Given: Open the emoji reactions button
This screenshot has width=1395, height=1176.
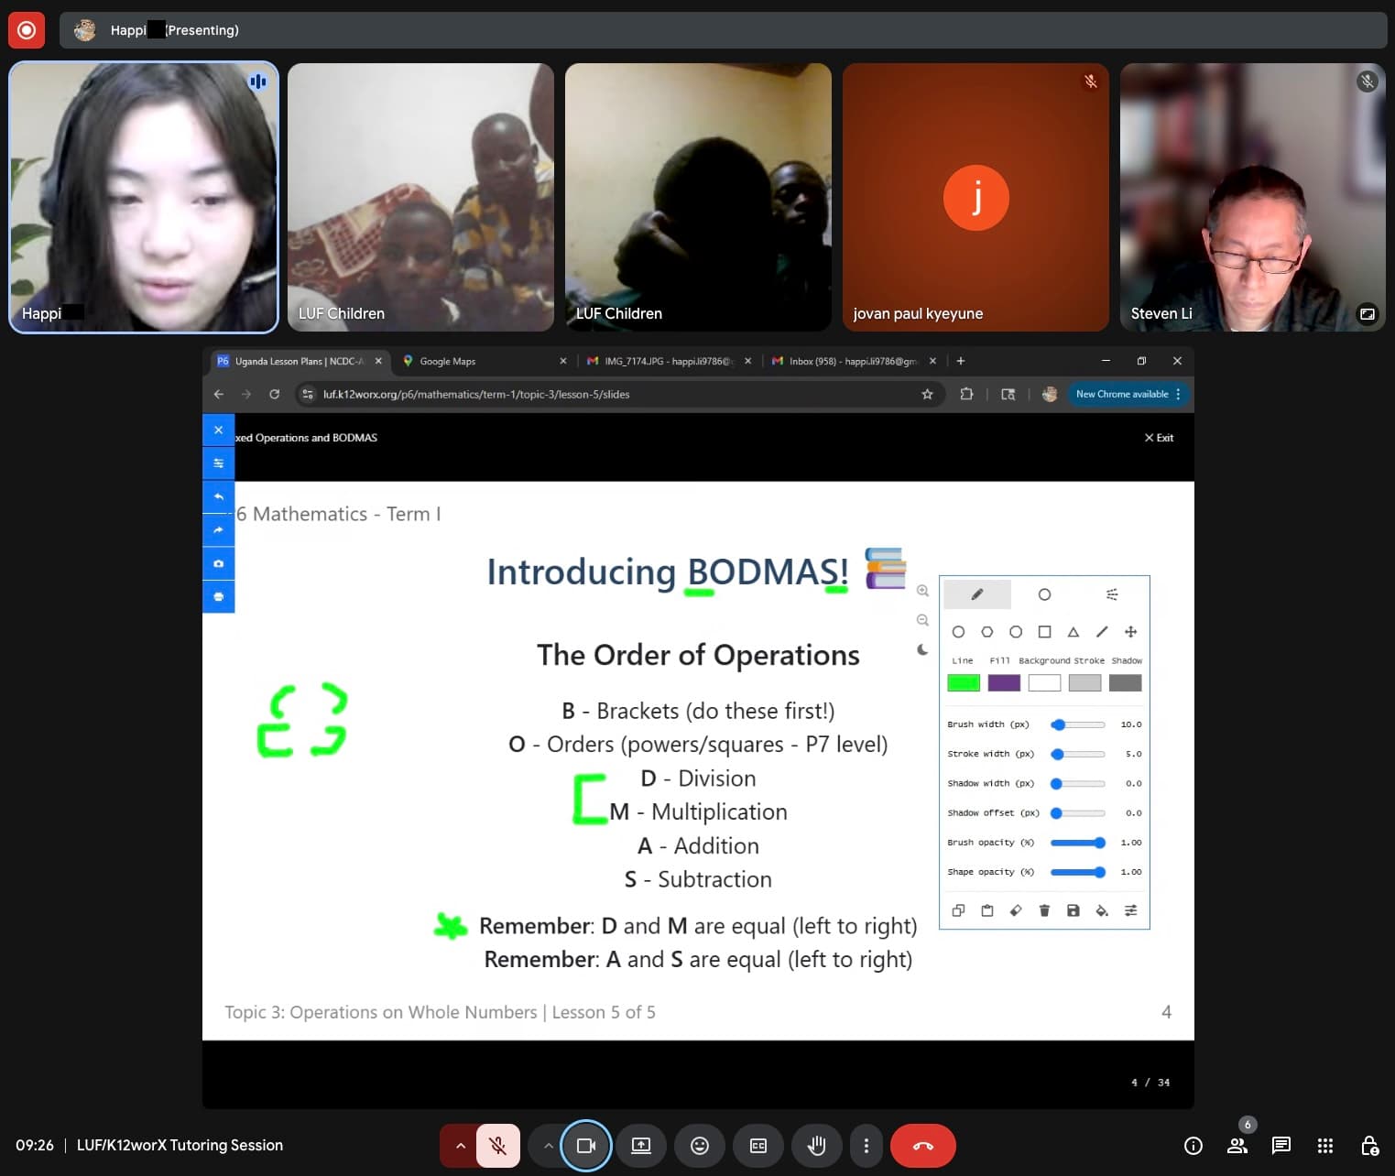Looking at the screenshot, I should tap(700, 1145).
